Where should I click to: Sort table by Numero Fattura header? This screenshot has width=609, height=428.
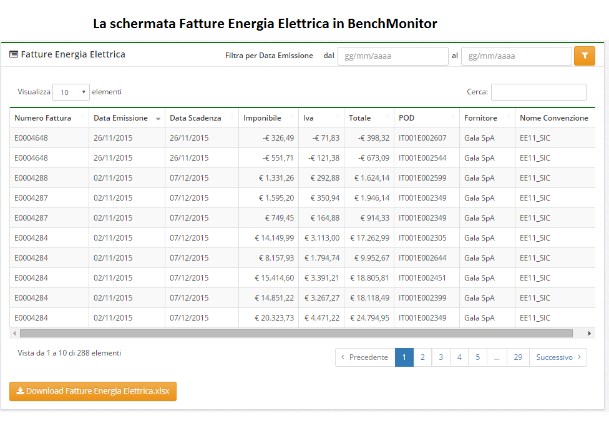point(43,118)
